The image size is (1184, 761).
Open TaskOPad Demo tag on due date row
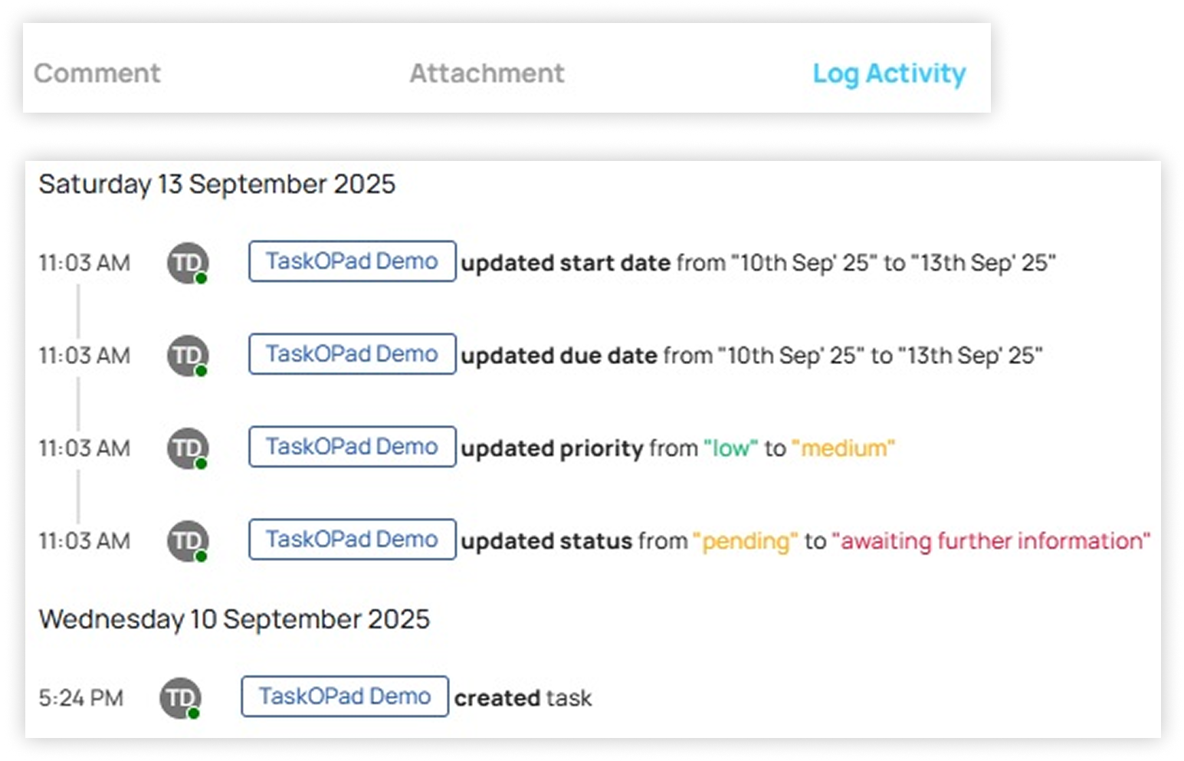pyautogui.click(x=352, y=354)
